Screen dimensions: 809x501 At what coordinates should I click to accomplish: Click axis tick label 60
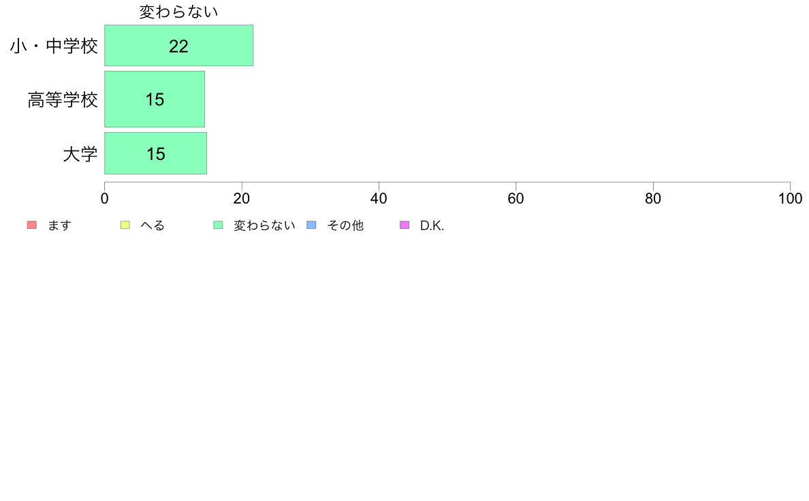point(516,199)
